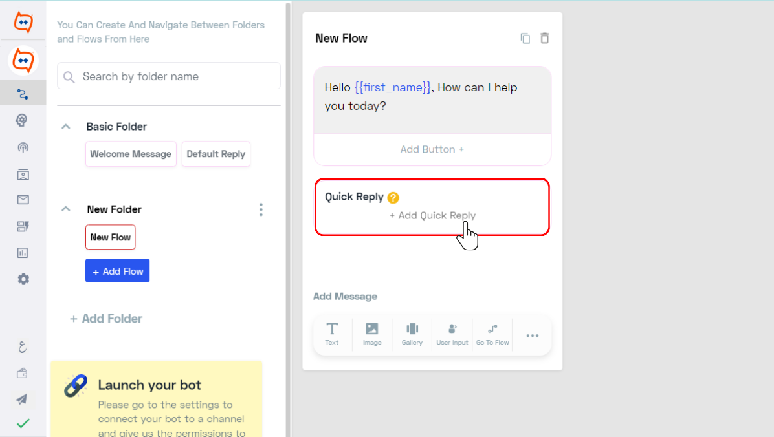Open New Folder three-dot options menu

pyautogui.click(x=261, y=209)
